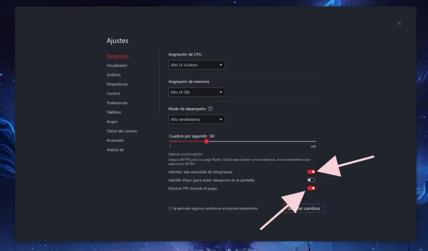Select the Rendimiento settings tab
Image resolution: width=428 pixels, height=251 pixels.
(117, 56)
